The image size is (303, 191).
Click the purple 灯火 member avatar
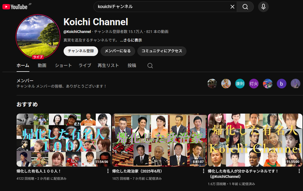coord(254,84)
